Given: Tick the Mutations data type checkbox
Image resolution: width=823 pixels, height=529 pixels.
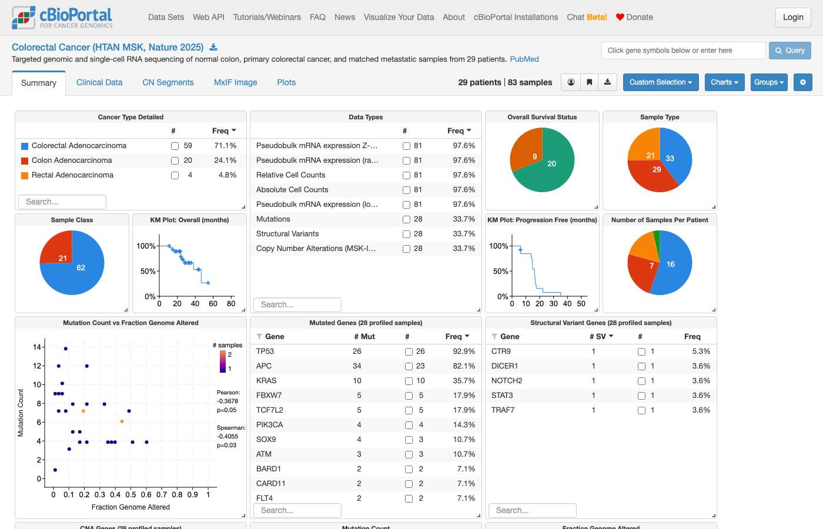Looking at the screenshot, I should tap(406, 219).
